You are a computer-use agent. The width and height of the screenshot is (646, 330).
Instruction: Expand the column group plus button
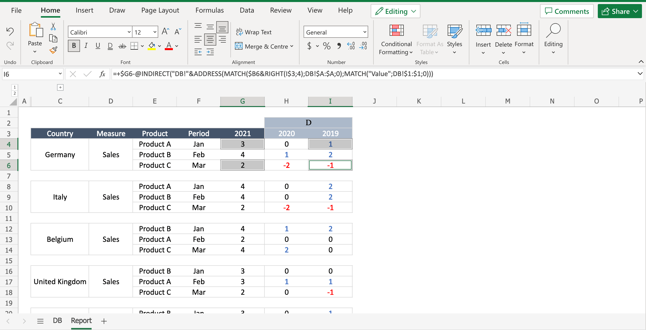click(60, 87)
